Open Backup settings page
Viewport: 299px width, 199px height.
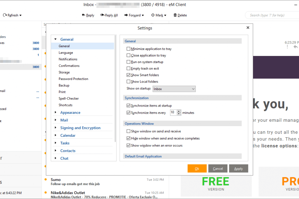(x=64, y=85)
